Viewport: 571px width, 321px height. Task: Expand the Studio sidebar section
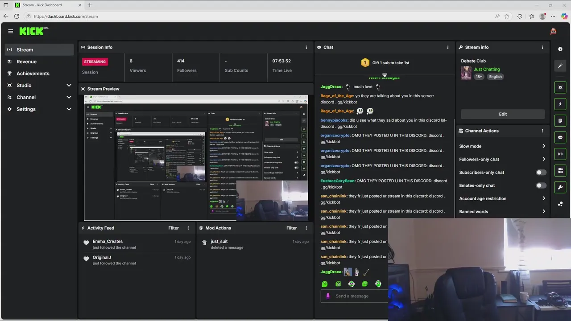pyautogui.click(x=39, y=85)
